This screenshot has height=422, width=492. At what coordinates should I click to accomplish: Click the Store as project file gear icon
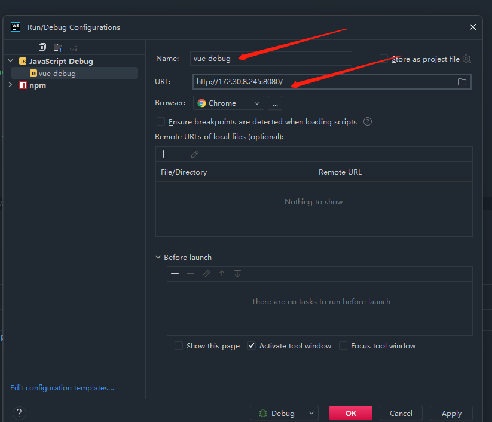pos(466,59)
